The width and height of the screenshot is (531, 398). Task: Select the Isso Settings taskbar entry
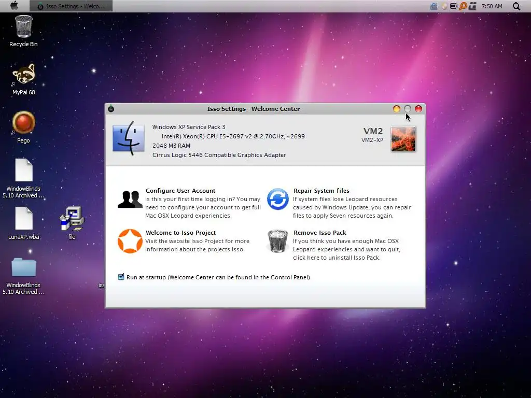(71, 6)
